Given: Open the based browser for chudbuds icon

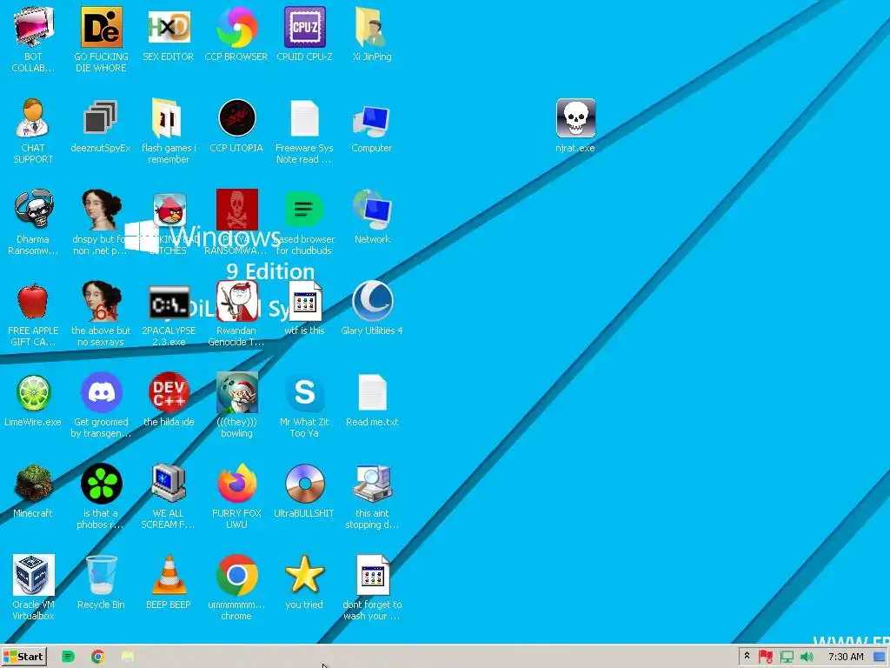Looking at the screenshot, I should [x=304, y=222].
